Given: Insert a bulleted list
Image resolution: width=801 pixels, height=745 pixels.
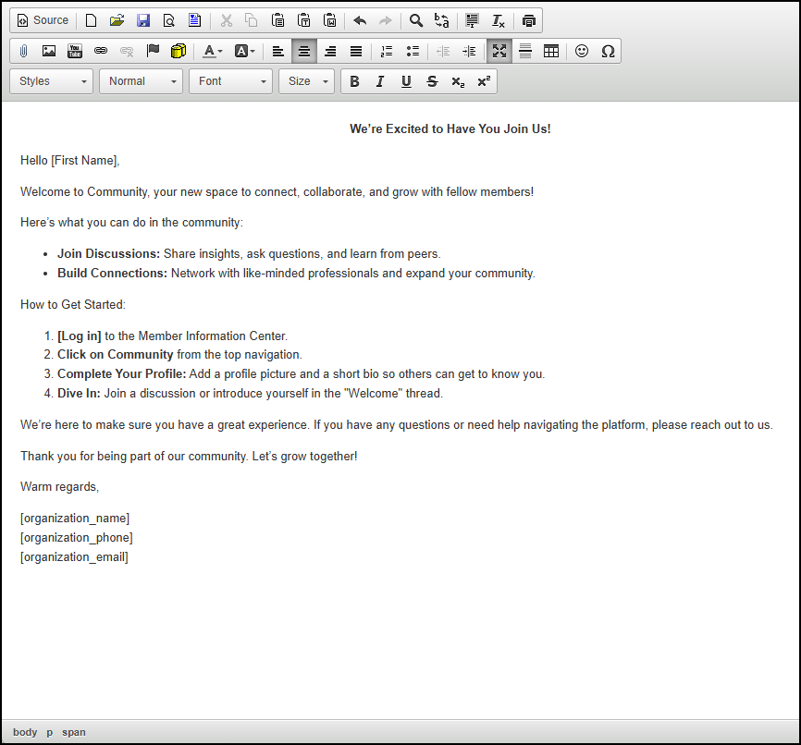Looking at the screenshot, I should 413,51.
